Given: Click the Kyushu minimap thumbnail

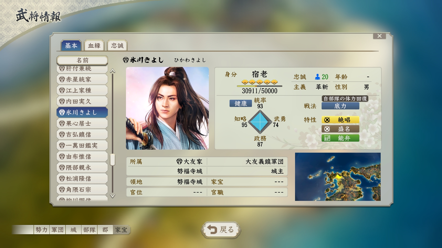Looking at the screenshot, I should click(x=338, y=177).
